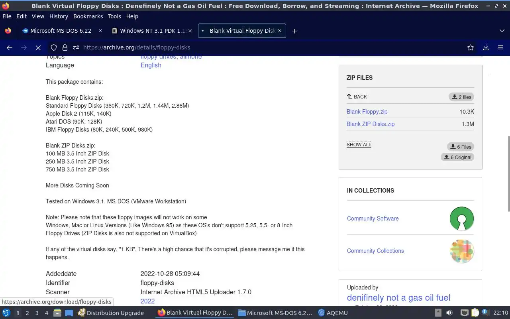This screenshot has height=319, width=510.
Task: Open the Tools menu
Action: (114, 16)
